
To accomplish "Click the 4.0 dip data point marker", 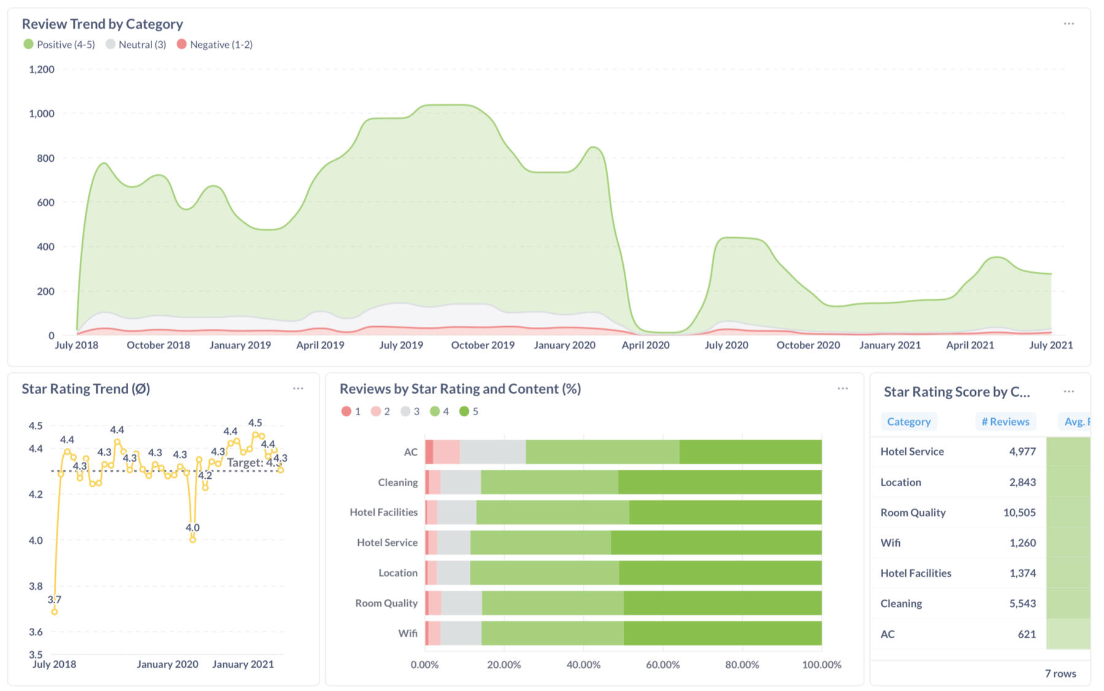I will pyautogui.click(x=193, y=540).
